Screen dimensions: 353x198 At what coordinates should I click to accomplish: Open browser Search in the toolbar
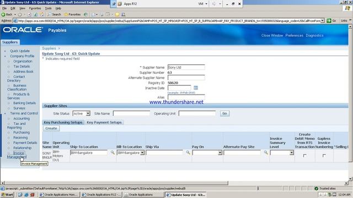[54, 14]
